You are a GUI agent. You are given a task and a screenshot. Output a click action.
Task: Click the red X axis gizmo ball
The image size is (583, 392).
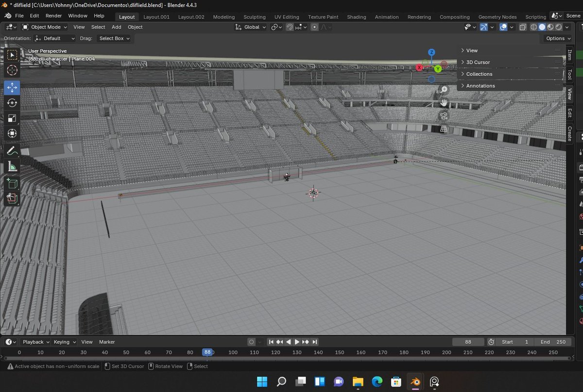tap(419, 68)
